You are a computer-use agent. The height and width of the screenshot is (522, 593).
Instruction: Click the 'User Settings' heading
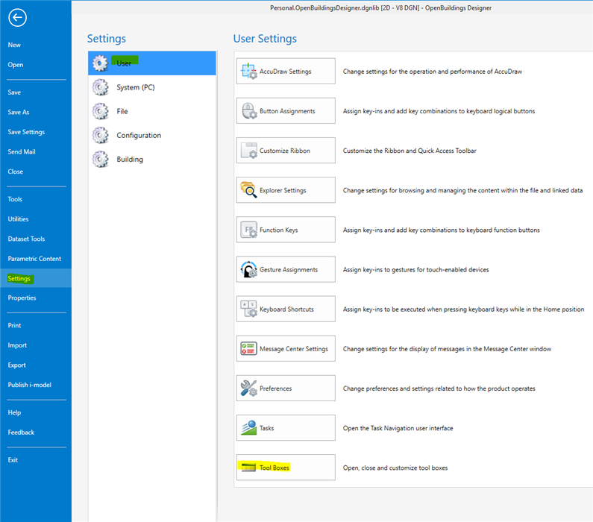coord(265,39)
